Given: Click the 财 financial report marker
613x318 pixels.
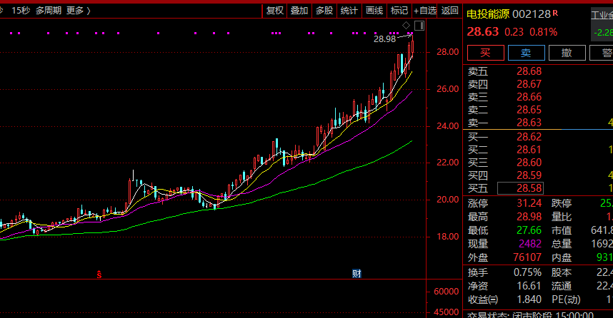Looking at the screenshot, I should coord(356,274).
